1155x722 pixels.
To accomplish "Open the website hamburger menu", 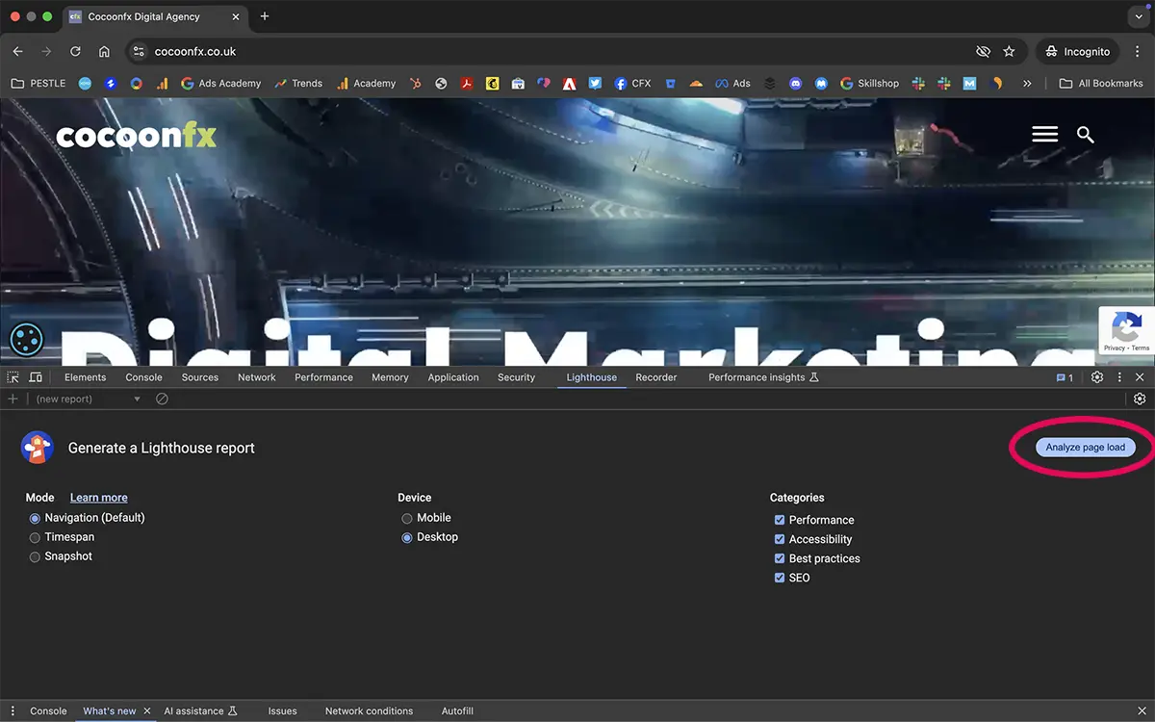I will point(1044,135).
